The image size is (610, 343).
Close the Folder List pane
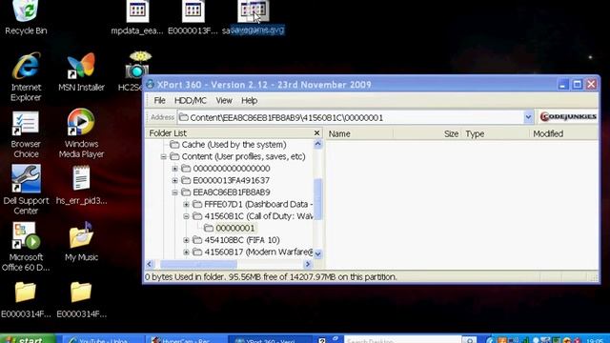(317, 133)
